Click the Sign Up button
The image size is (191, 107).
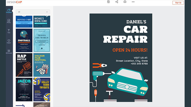tap(178, 3)
